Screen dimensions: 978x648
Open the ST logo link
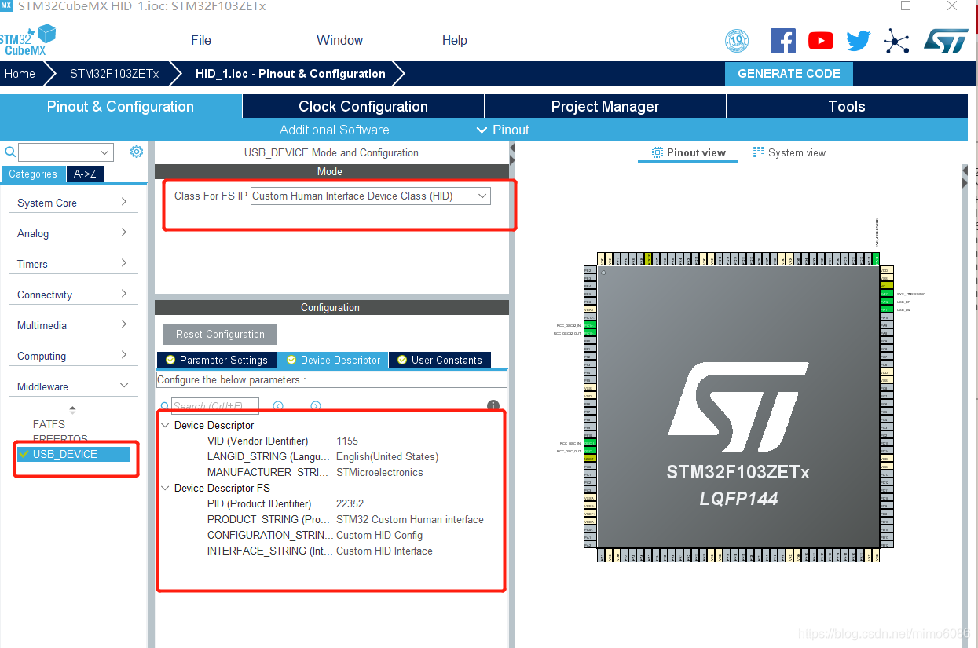(x=946, y=41)
